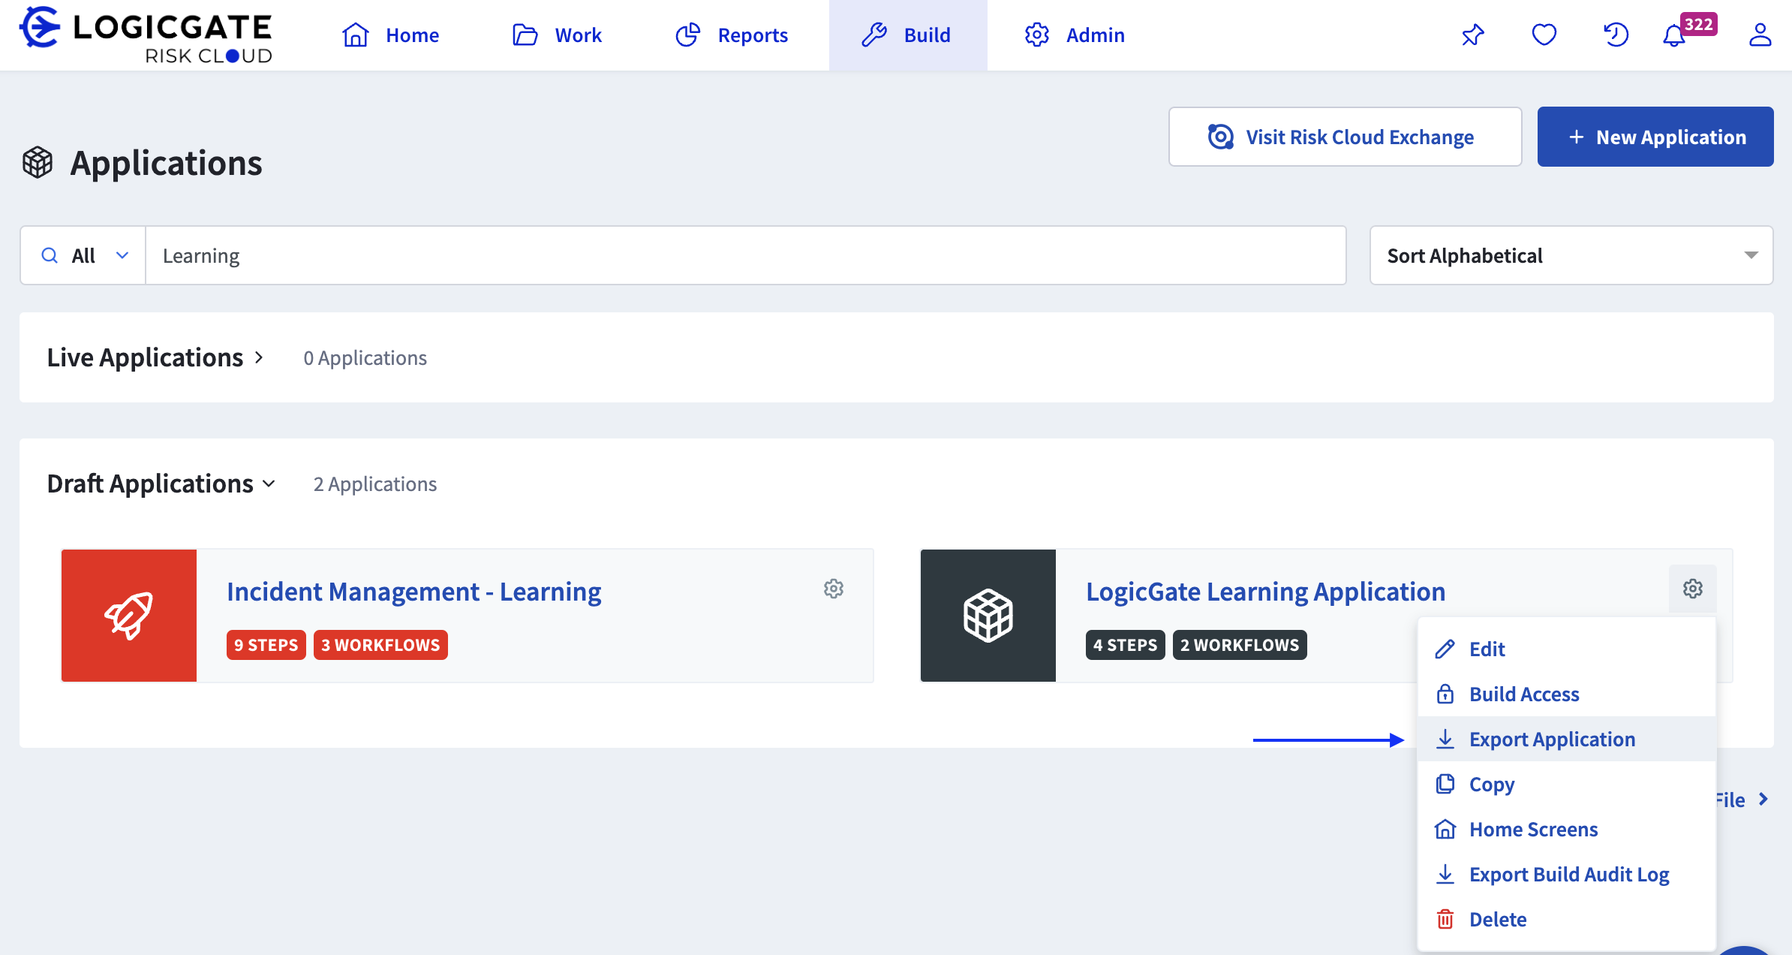Click Visit Risk Cloud Exchange button
Viewport: 1792px width, 955px height.
[1344, 137]
